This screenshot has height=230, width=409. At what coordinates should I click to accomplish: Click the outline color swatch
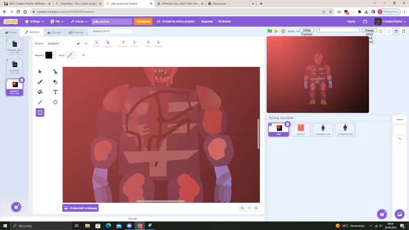[x=70, y=55]
